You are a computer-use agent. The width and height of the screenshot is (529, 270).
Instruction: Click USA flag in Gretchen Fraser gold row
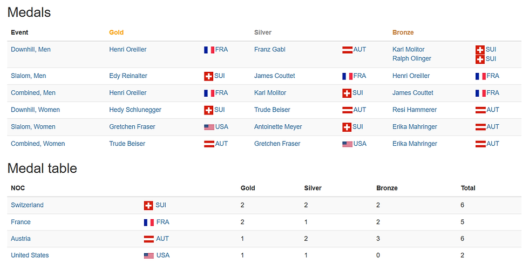click(x=209, y=127)
